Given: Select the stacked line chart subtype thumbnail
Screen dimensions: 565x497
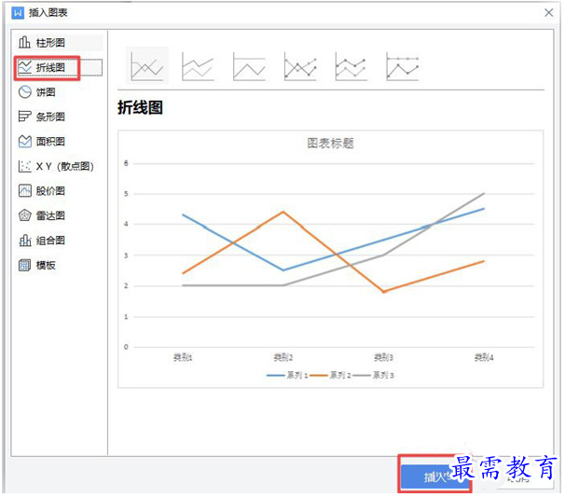Looking at the screenshot, I should (198, 66).
